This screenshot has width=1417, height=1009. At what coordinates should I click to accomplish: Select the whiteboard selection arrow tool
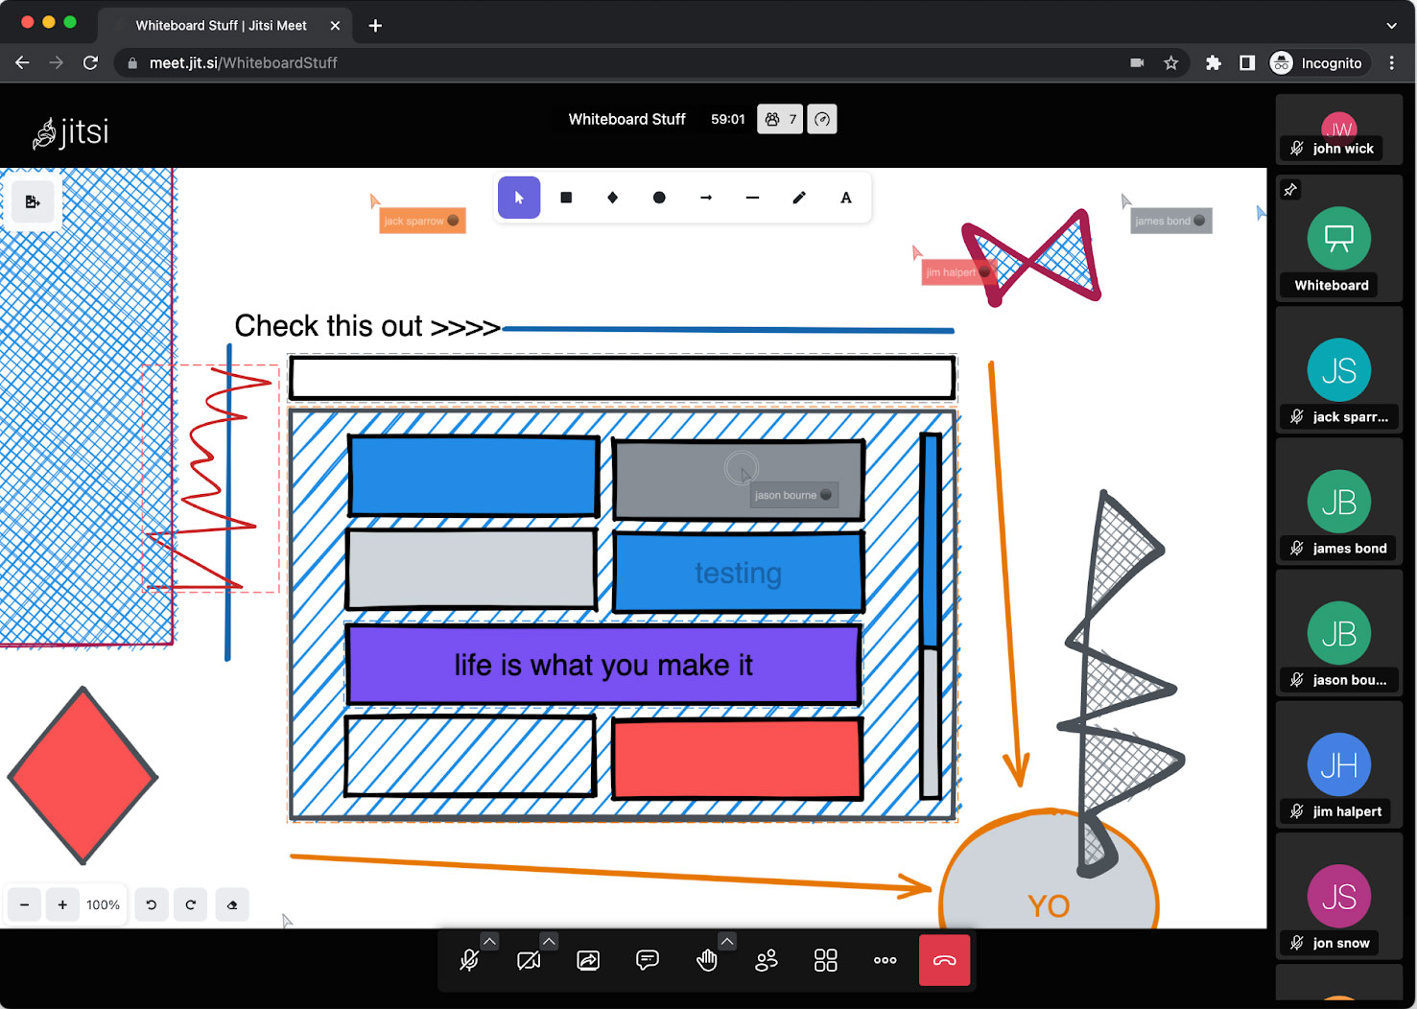(519, 198)
